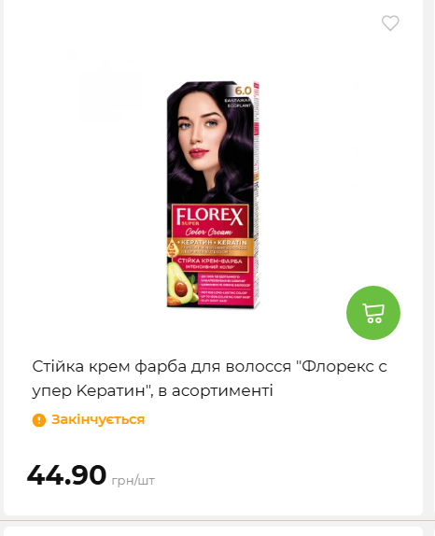Click the woman's face on the product box
This screenshot has height=536, width=435.
click(x=200, y=135)
